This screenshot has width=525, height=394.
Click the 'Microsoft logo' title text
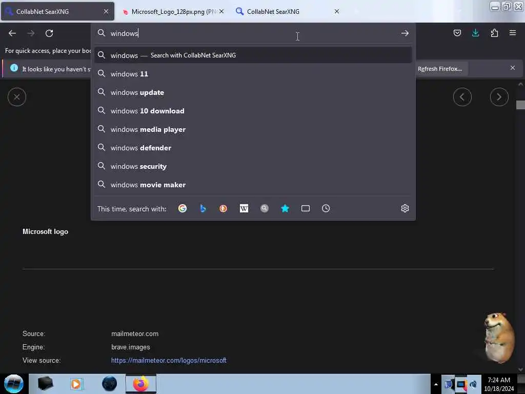tap(45, 231)
